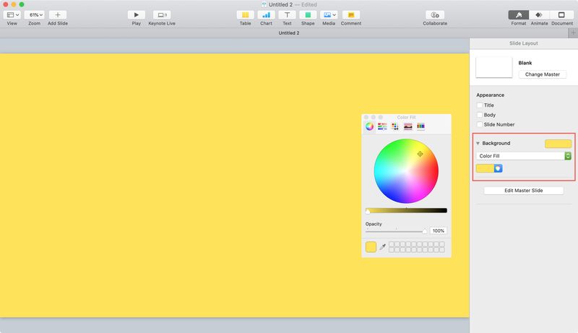Click the Opacity slider handle

click(424, 231)
